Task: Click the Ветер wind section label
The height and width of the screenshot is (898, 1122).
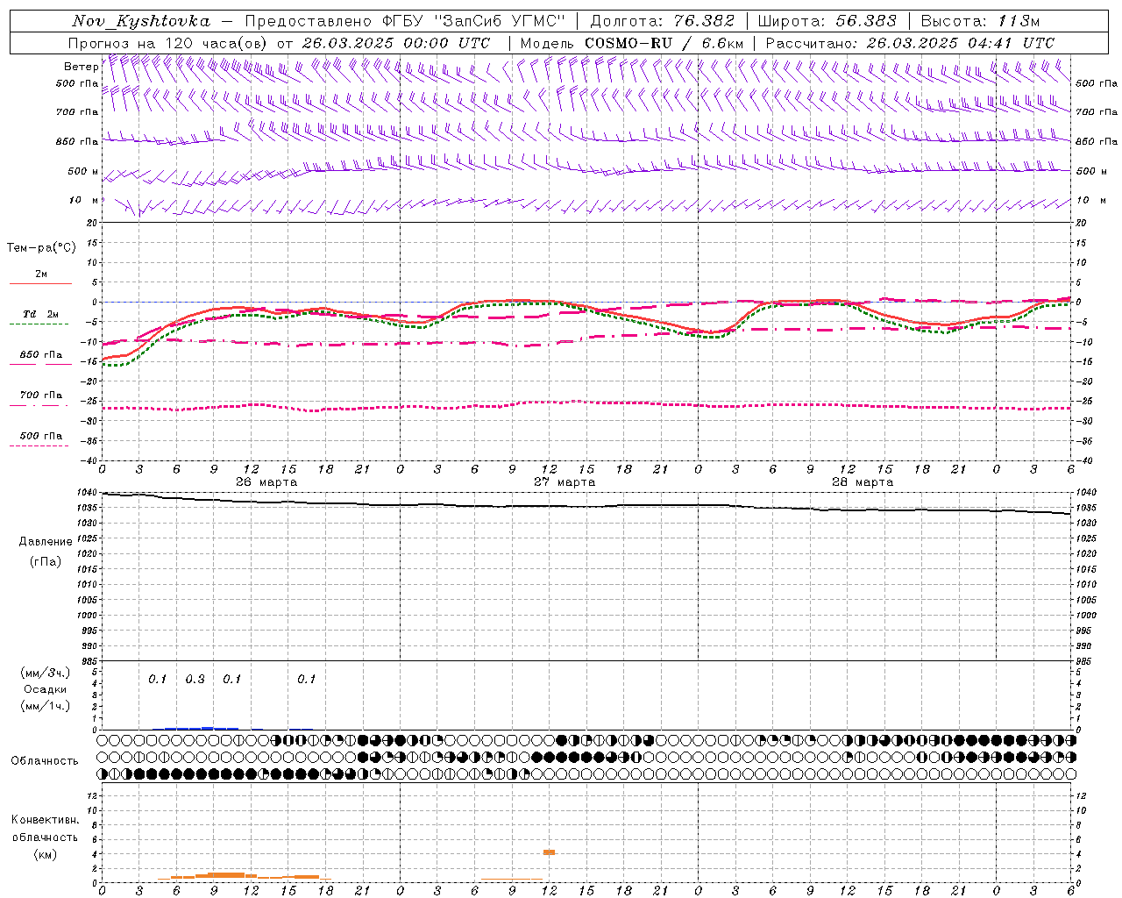Action: pyautogui.click(x=81, y=67)
